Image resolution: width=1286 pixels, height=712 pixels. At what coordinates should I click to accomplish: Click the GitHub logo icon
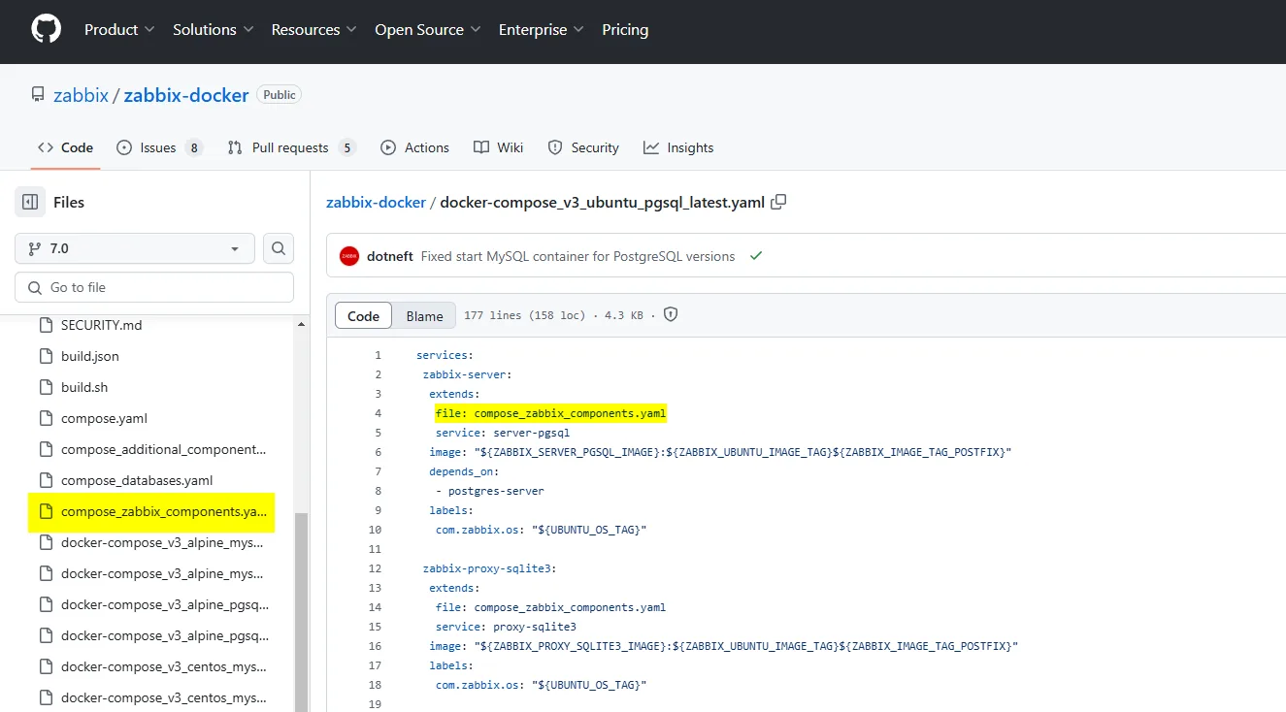coord(46,29)
